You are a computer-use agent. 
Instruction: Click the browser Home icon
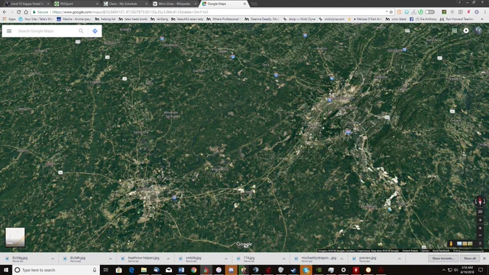26,11
